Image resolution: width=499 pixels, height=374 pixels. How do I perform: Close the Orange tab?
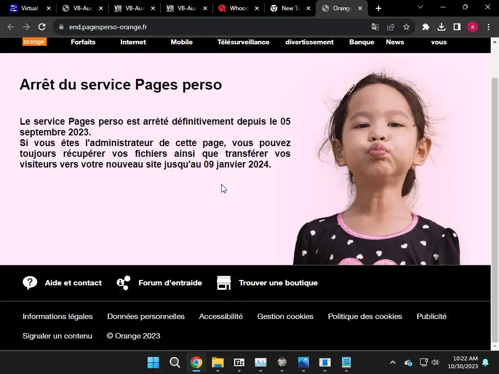coord(360,9)
